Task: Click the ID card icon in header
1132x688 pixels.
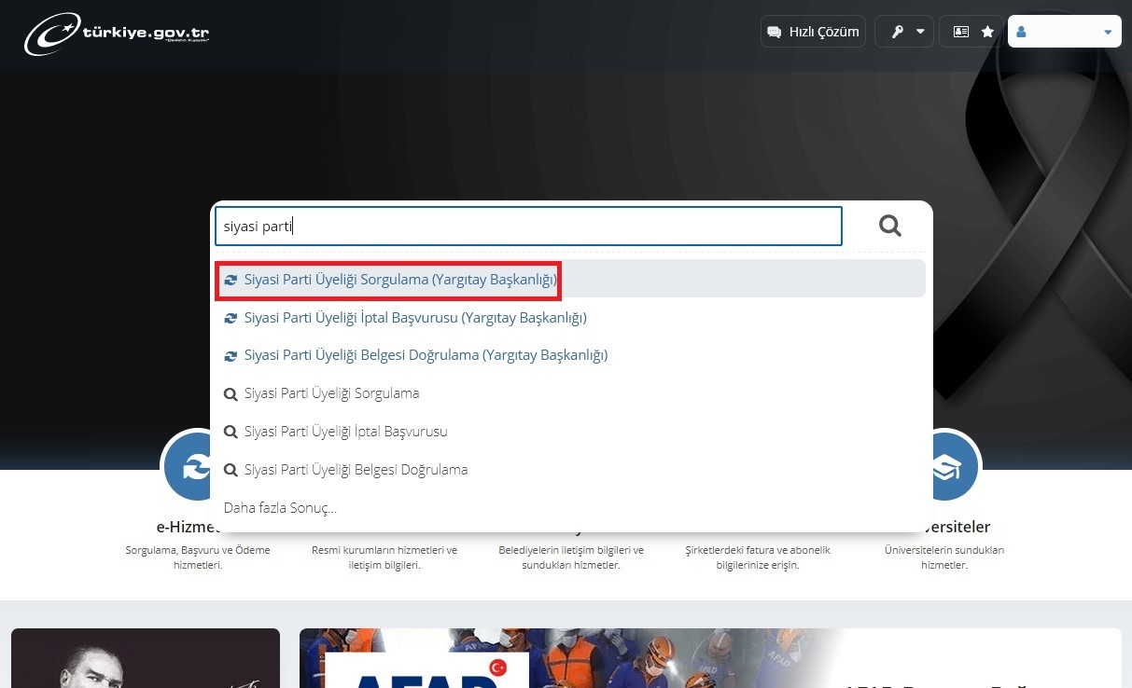Action: 960,32
